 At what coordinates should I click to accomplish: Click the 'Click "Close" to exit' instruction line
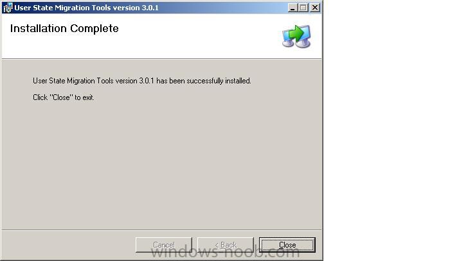[x=64, y=97]
